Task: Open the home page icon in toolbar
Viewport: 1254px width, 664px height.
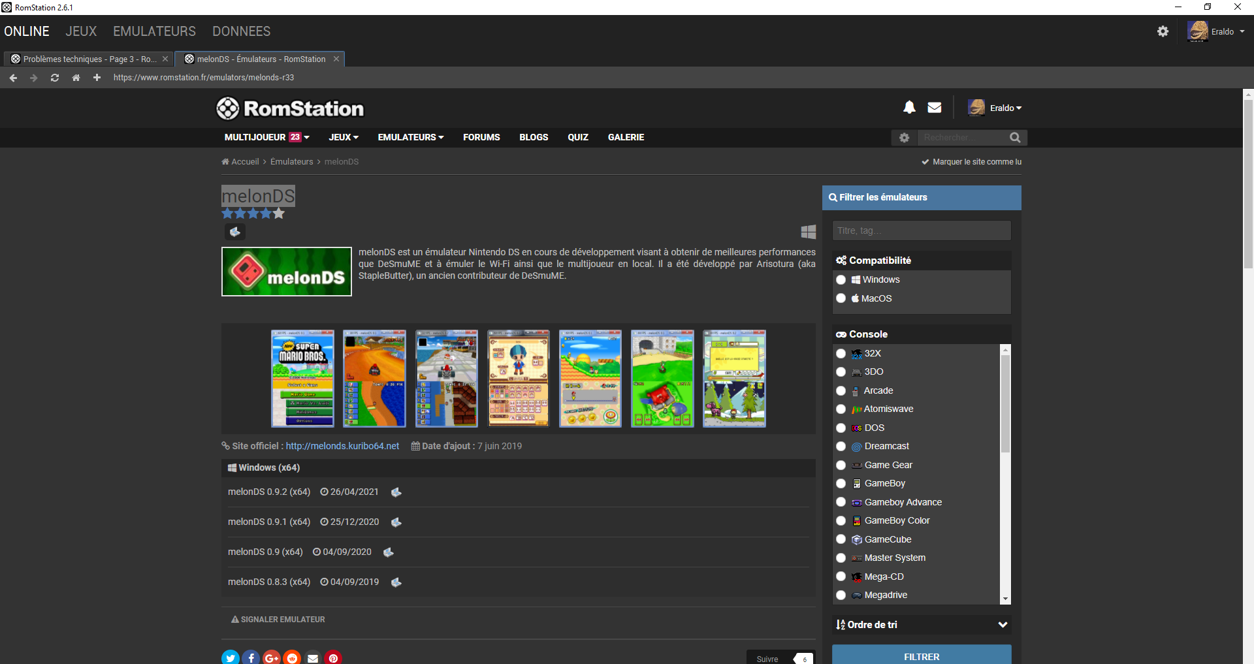Action: pos(76,78)
